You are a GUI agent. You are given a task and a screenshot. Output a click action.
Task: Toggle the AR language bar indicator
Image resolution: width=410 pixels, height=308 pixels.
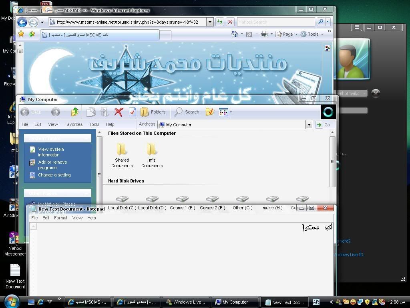point(316,302)
